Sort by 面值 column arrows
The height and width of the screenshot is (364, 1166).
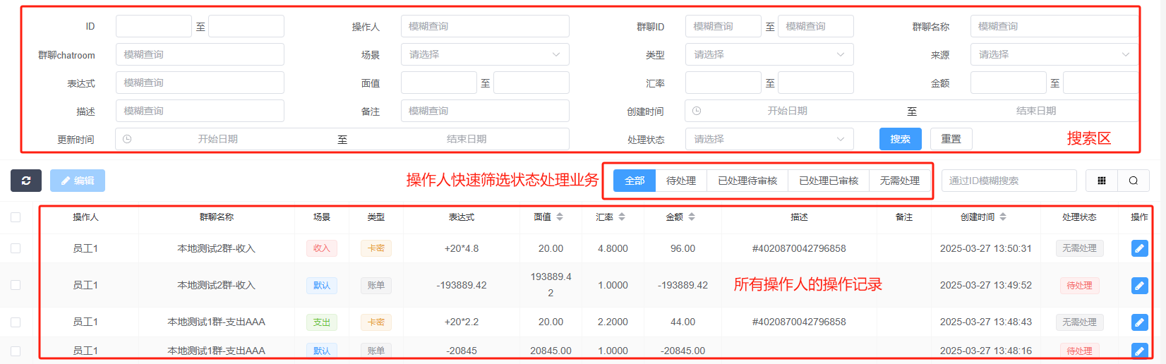click(x=560, y=217)
